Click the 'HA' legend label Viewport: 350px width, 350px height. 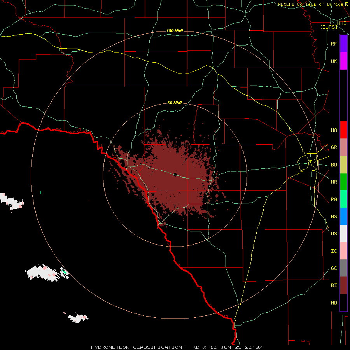(334, 130)
